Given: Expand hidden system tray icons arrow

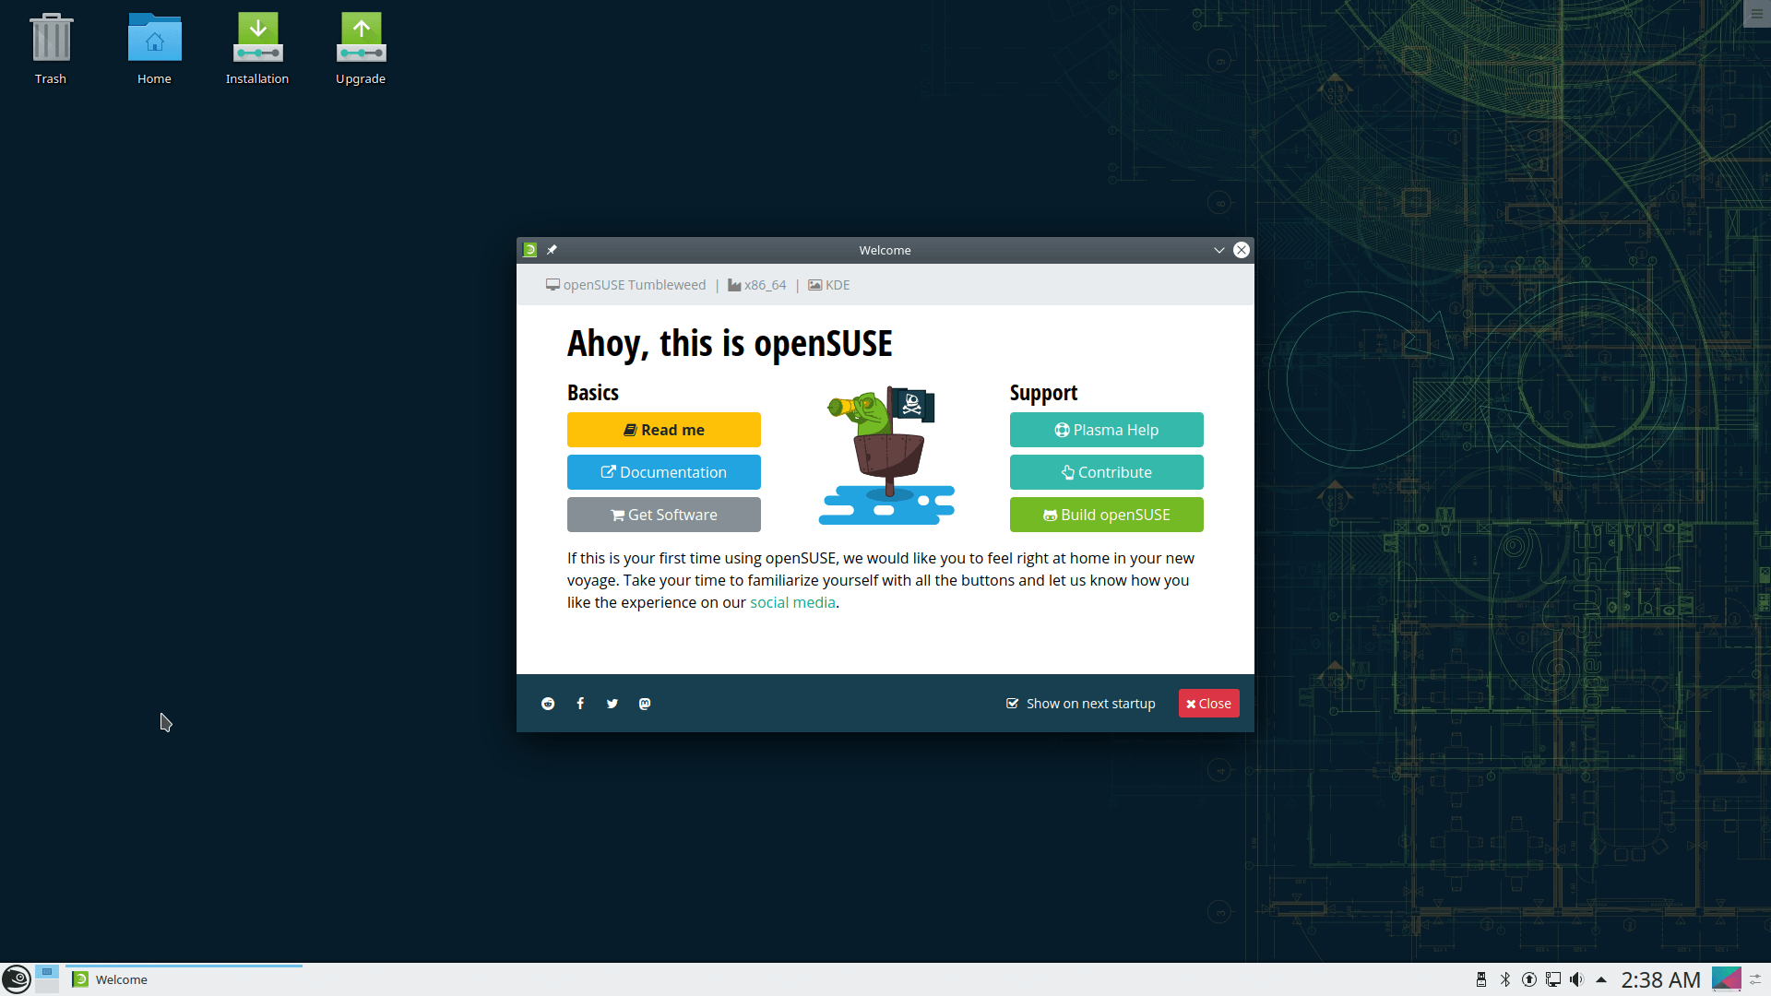Looking at the screenshot, I should tap(1601, 979).
